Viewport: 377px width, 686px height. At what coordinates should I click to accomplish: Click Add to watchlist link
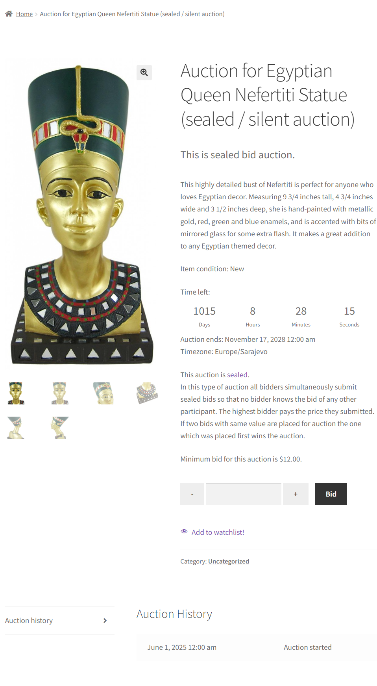[218, 532]
